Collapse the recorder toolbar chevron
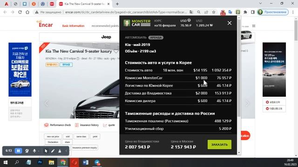298x167 pixels. click(66, 151)
